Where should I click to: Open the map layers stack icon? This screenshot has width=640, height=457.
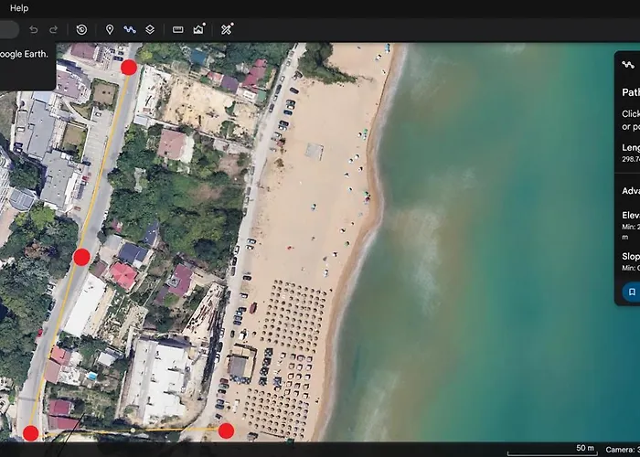click(150, 29)
